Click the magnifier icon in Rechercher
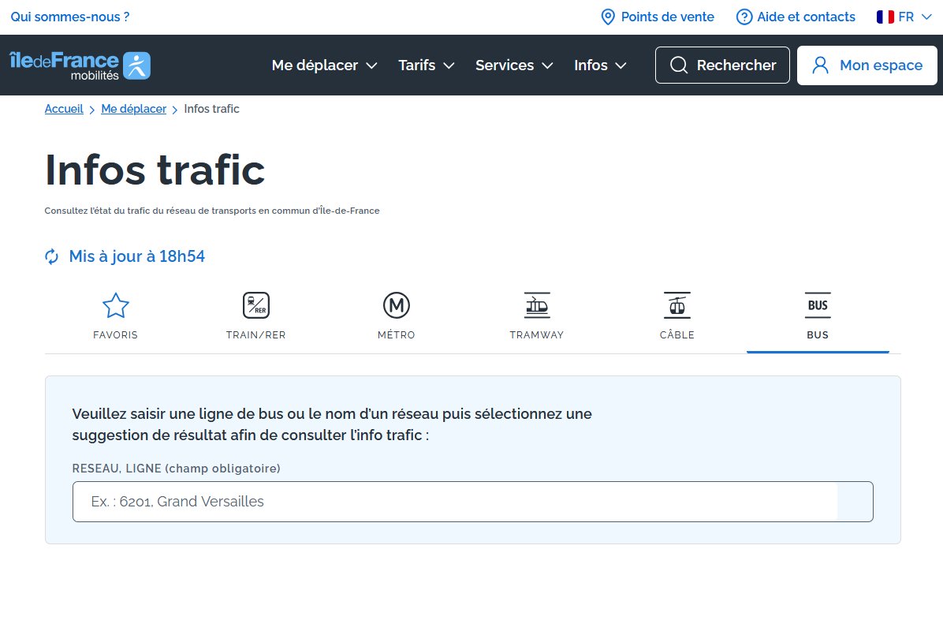This screenshot has width=943, height=620. (679, 65)
